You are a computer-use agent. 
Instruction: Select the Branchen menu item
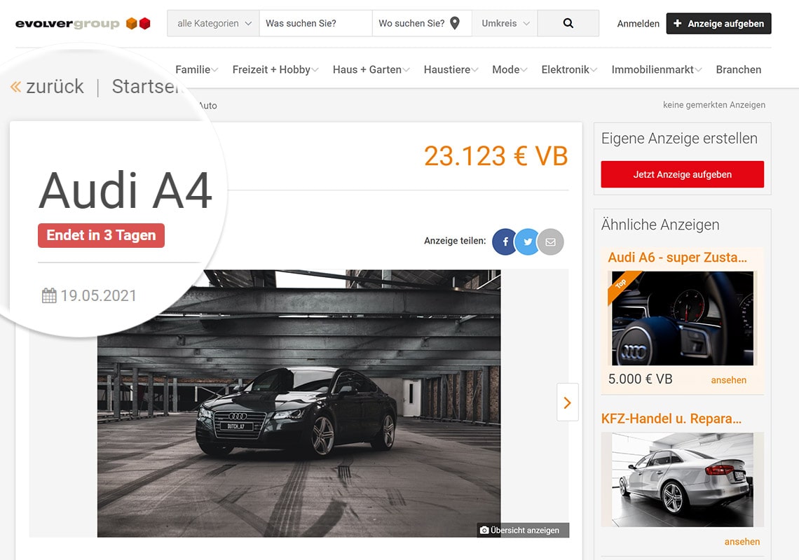[x=738, y=69]
